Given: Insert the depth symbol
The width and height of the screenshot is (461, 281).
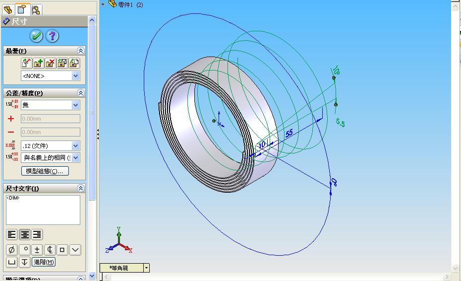Looking at the screenshot, I should [25, 262].
